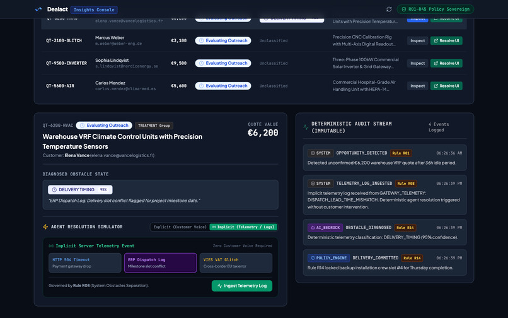
Task: Click the 4 Events Logged counter
Action: click(438, 127)
